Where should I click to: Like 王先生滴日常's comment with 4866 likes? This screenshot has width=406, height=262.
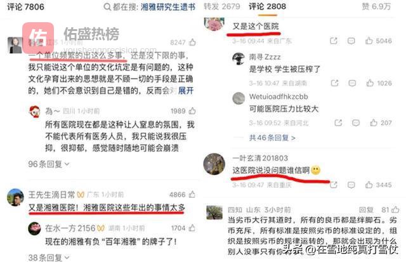[192, 194]
